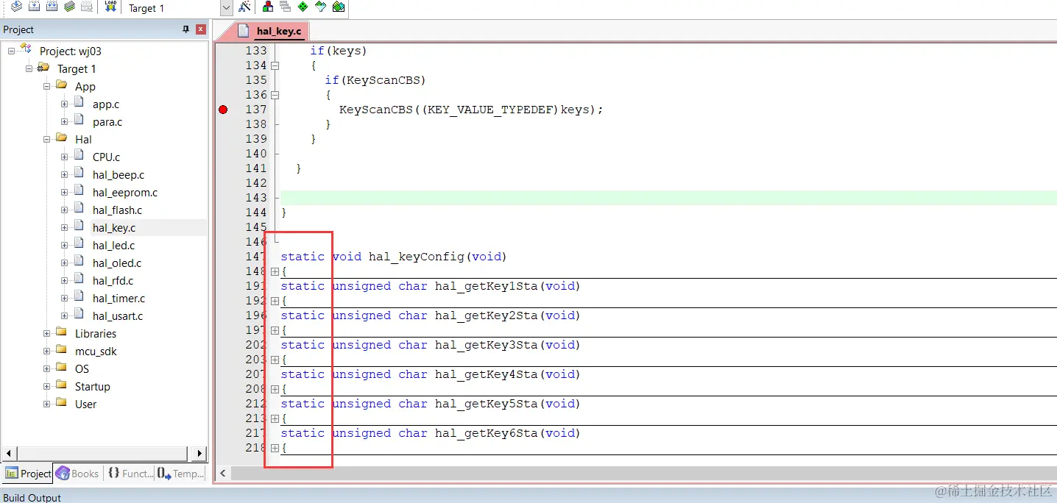Screen dimensions: 1057x503
Task: Click the Build target toolbar icon
Action: coord(34,7)
